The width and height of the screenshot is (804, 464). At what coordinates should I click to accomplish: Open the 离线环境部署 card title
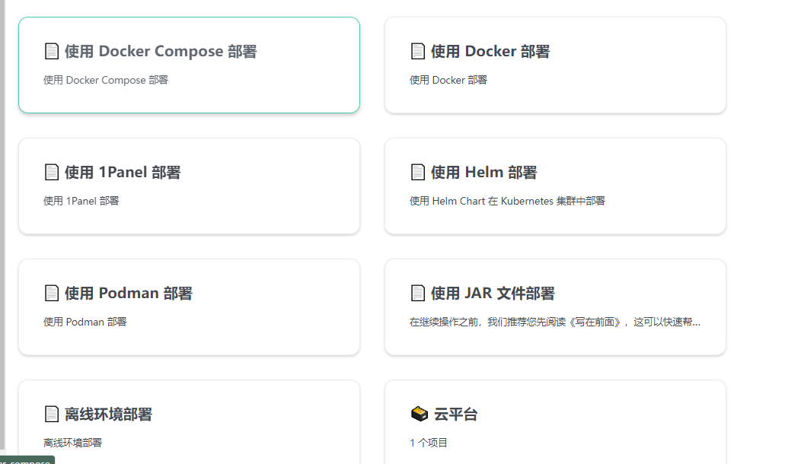pos(108,414)
